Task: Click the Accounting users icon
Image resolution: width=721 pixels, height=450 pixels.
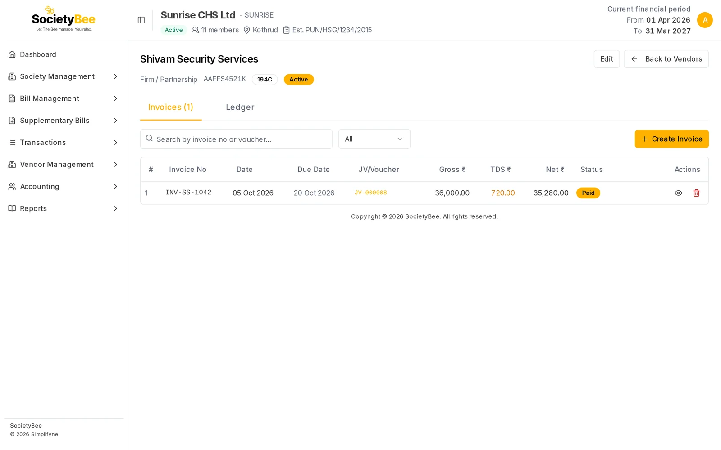Action: coord(12,186)
